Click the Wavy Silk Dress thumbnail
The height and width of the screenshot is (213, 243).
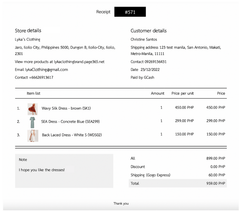[x=33, y=108]
